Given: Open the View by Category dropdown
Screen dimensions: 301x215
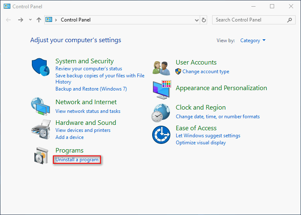Looking at the screenshot, I should pos(253,41).
